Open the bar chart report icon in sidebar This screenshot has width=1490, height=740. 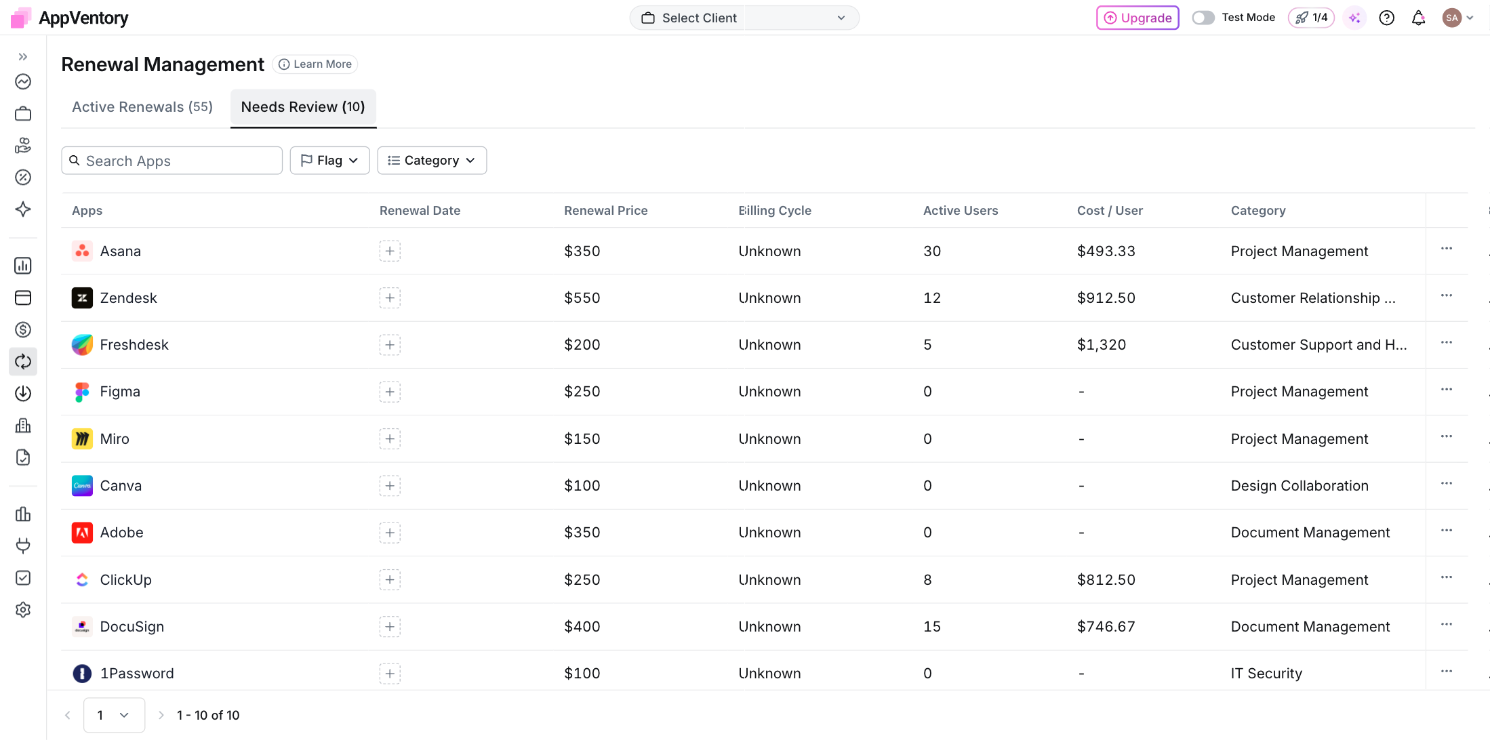click(23, 266)
